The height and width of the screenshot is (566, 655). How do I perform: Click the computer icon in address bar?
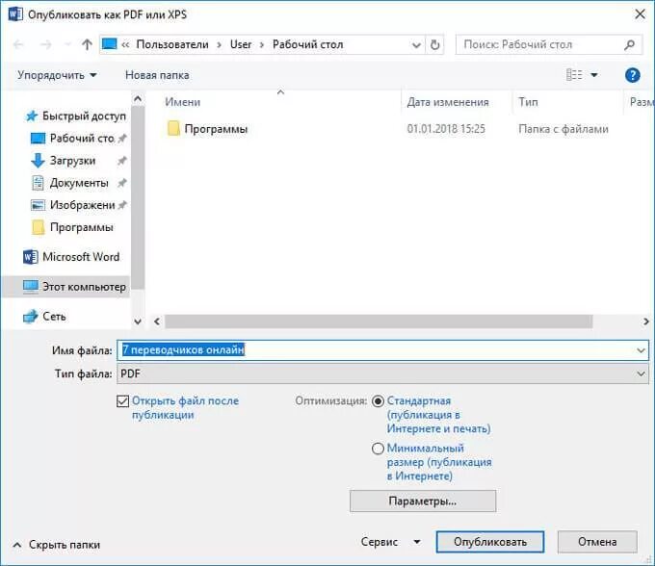110,44
